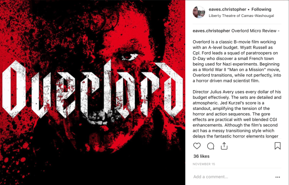Viewport: 289px width, 185px height.
Task: Click the Overlord Micro Review caption heading
Action: point(255,31)
